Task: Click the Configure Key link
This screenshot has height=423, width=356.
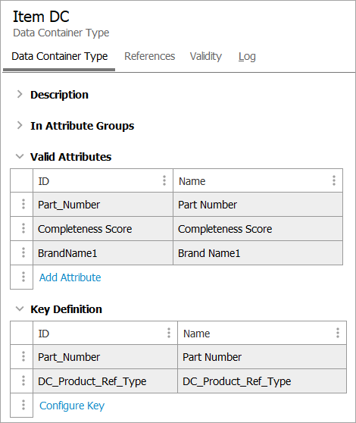Action: (72, 406)
